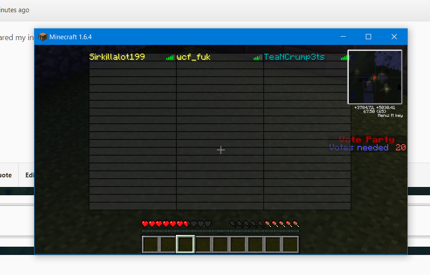Click the leftmost empty hunger drumstick

233,224
